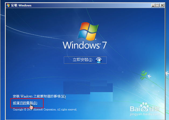This screenshot has width=169, height=120.
Task: Minimize the 安裝 Windows window
Action: (153, 5)
